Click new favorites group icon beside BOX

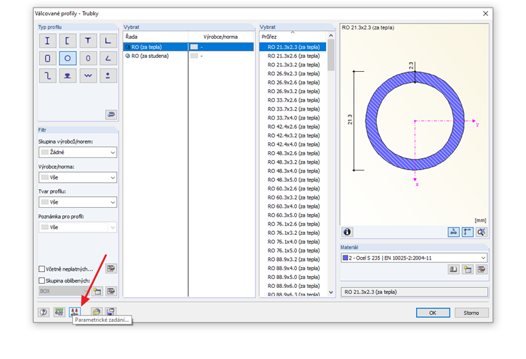click(98, 291)
